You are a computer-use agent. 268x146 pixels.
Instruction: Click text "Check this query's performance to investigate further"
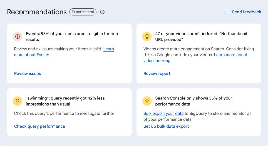(x=64, y=114)
